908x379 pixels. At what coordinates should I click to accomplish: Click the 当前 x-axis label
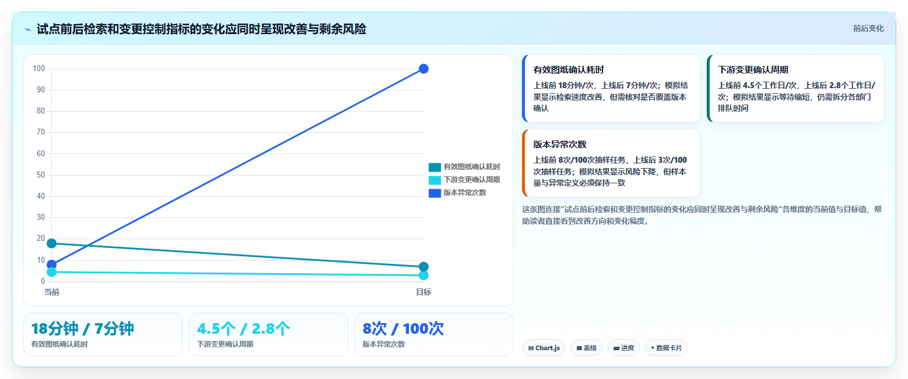pyautogui.click(x=52, y=292)
